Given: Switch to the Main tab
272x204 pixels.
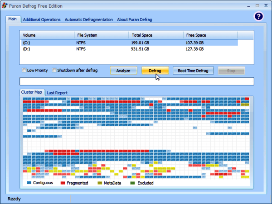Looking at the screenshot, I should point(13,19).
